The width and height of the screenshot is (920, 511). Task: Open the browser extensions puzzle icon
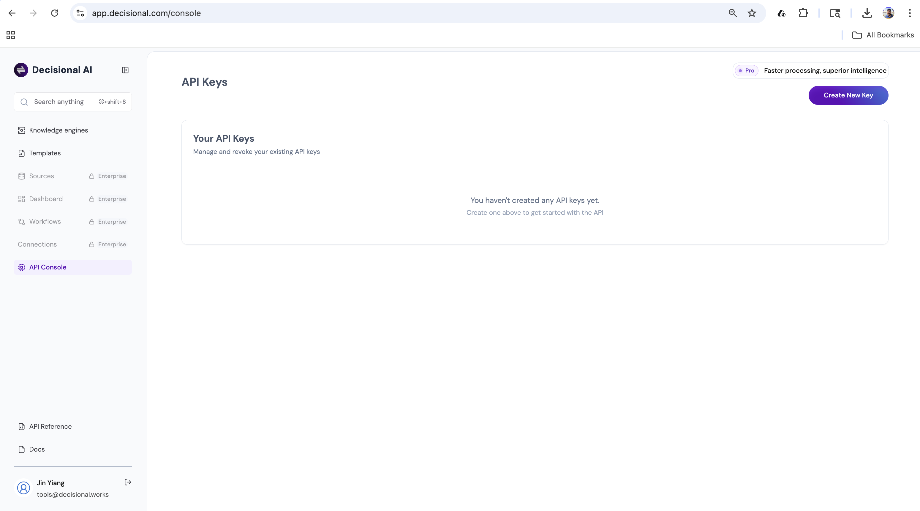[803, 13]
